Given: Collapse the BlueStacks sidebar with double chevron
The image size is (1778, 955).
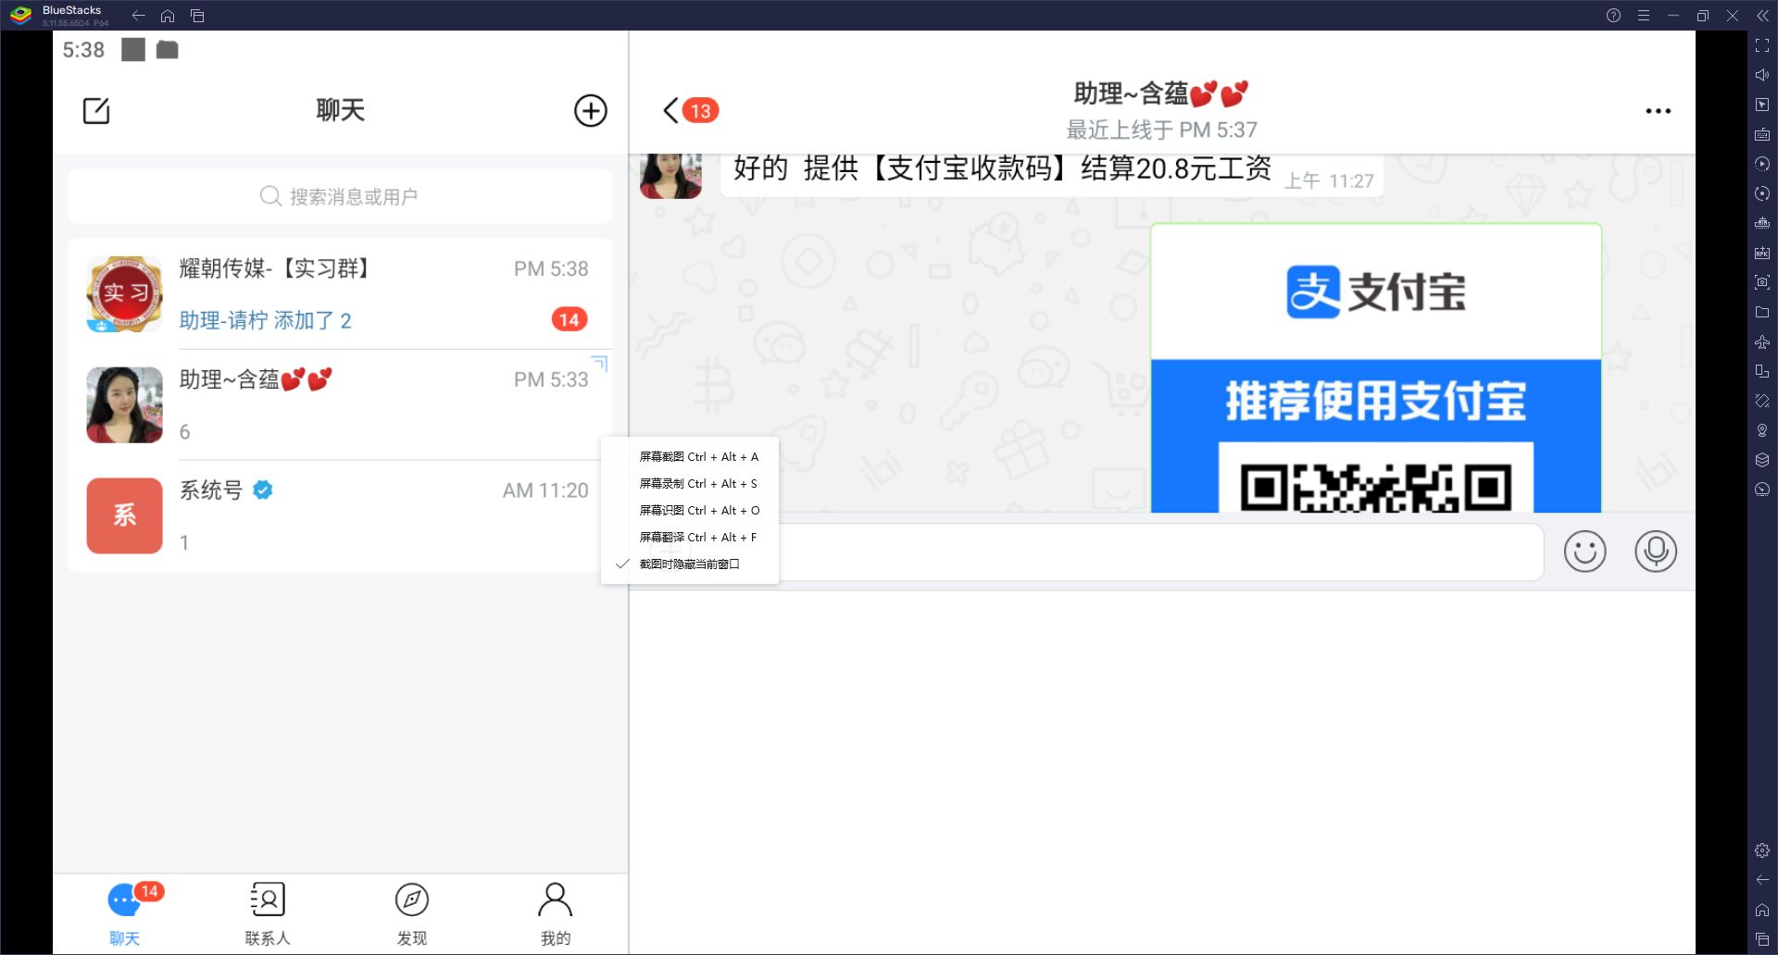Looking at the screenshot, I should click(1762, 15).
